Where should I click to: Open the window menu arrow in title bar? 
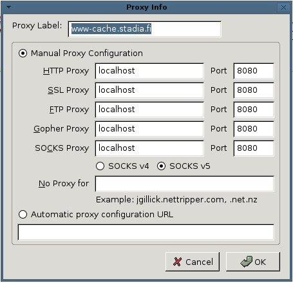8,7
